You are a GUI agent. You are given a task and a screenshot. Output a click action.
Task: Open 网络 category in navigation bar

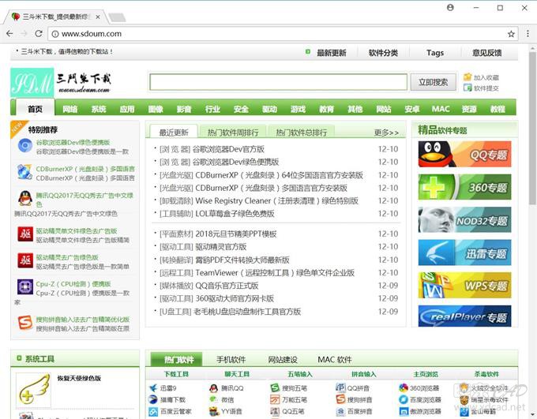pyautogui.click(x=69, y=109)
